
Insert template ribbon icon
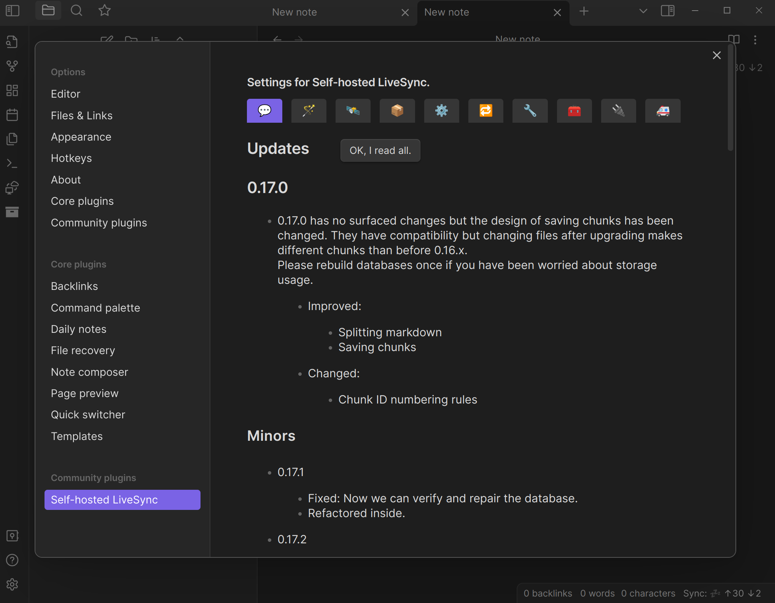pos(12,139)
